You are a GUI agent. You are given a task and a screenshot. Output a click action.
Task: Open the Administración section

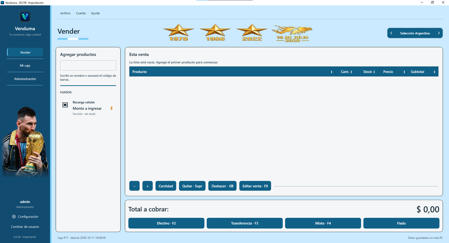click(x=25, y=79)
